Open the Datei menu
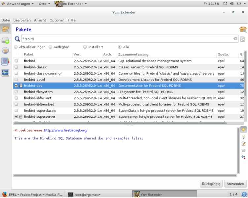Image resolution: width=248 pixels, height=198 pixels. (x=6, y=20)
